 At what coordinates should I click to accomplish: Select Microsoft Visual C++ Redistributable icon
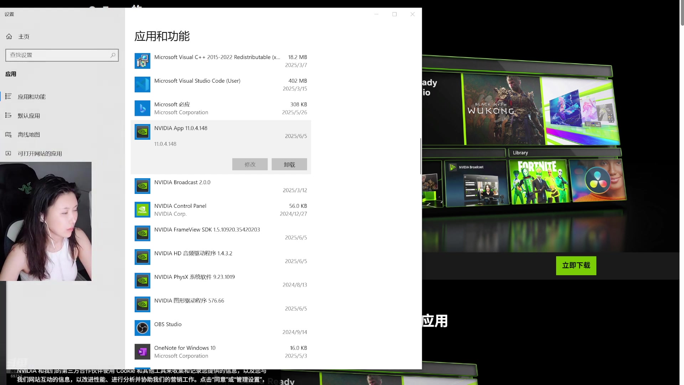[142, 61]
